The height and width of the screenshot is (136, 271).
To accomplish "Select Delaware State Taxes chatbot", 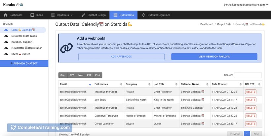I will click(x=24, y=36).
